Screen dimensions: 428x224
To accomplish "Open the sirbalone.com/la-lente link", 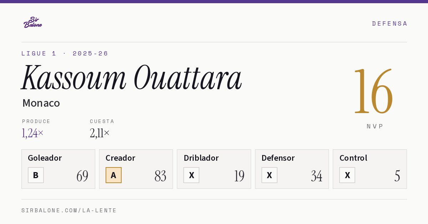I will pos(69,210).
